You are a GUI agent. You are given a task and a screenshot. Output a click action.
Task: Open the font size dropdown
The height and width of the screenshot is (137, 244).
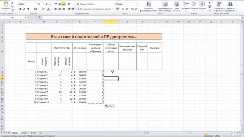tap(43, 4)
